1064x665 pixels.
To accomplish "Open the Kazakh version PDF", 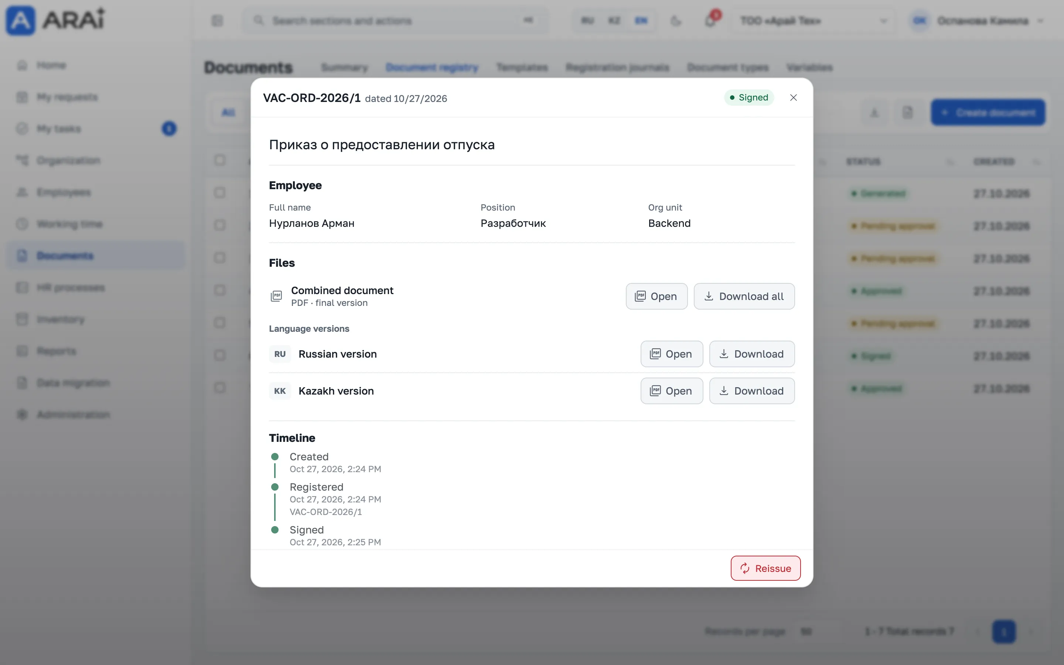I will 671,391.
